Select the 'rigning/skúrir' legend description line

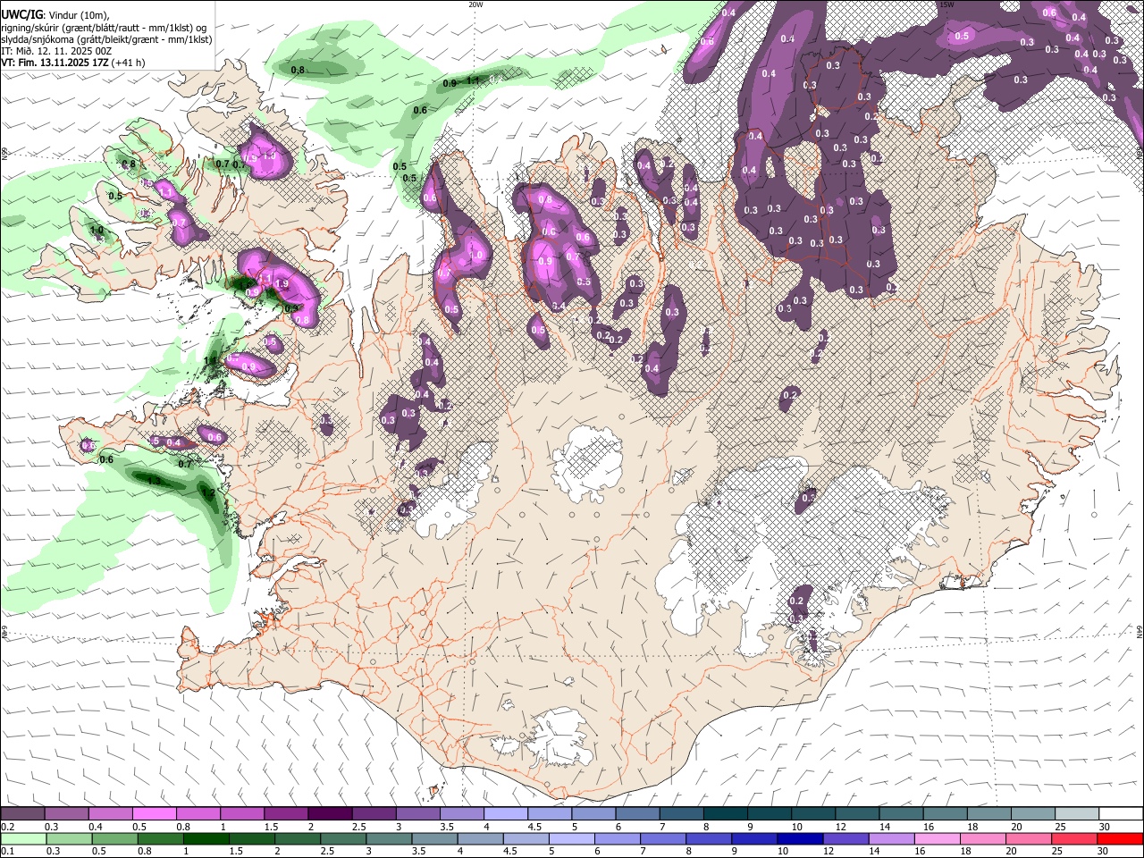[105, 28]
